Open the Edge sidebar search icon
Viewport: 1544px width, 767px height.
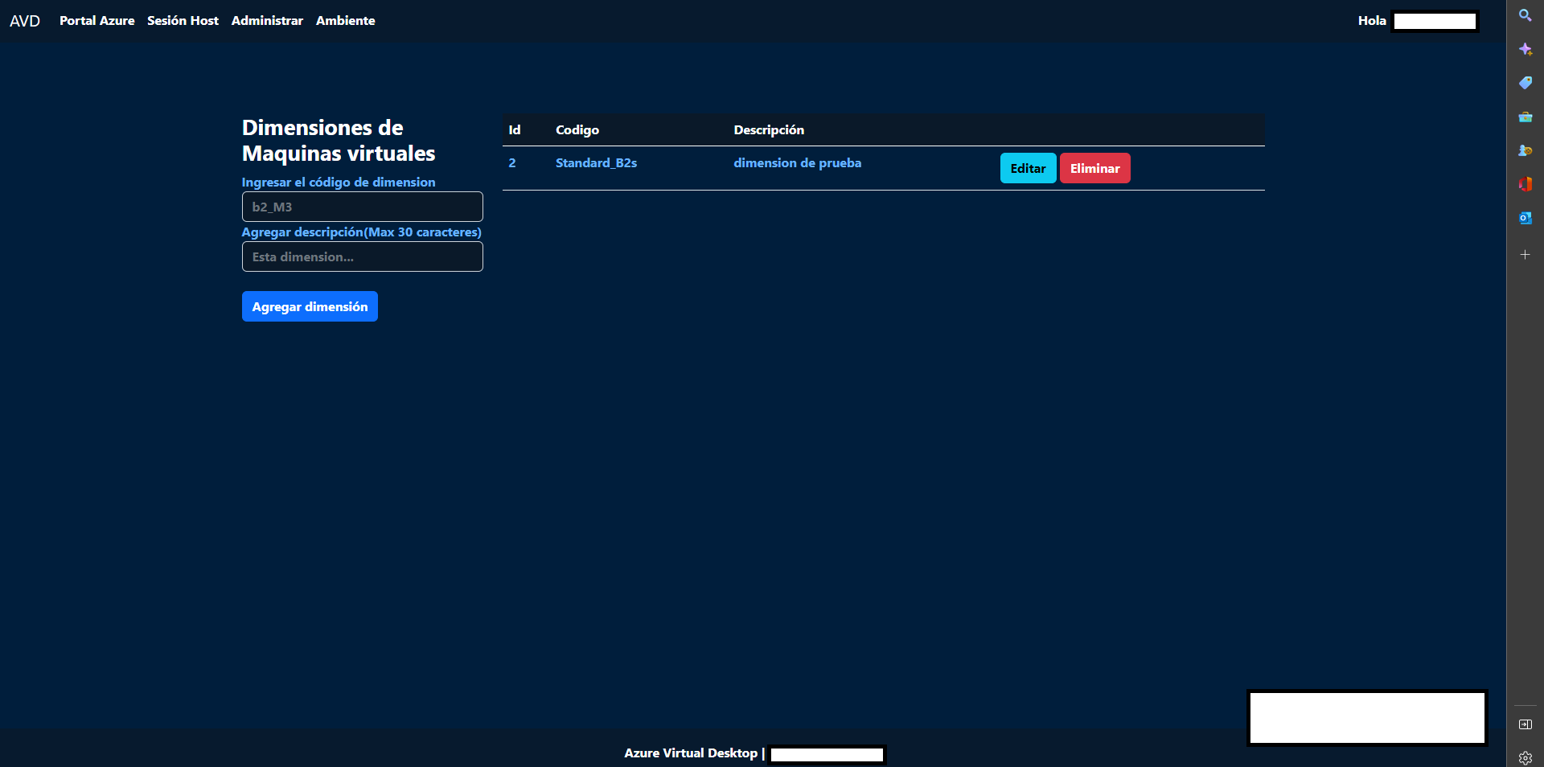tap(1525, 15)
